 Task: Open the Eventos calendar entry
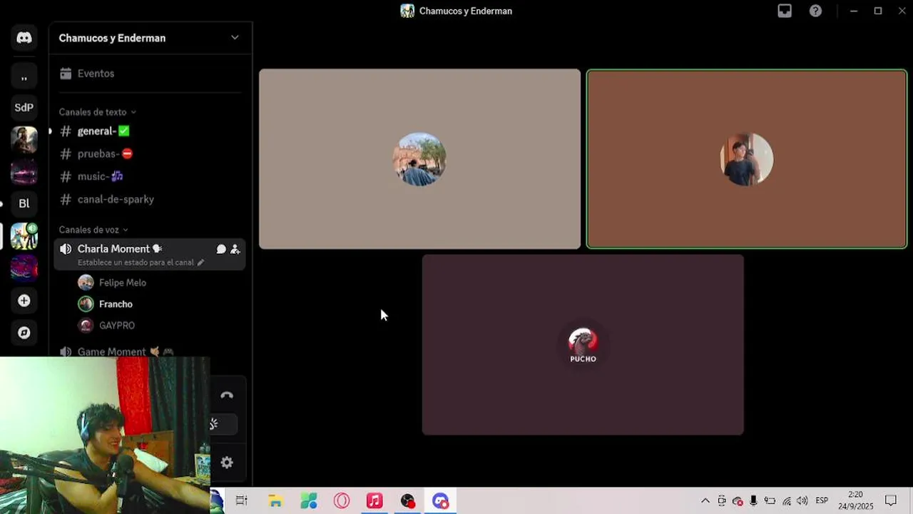(150, 74)
